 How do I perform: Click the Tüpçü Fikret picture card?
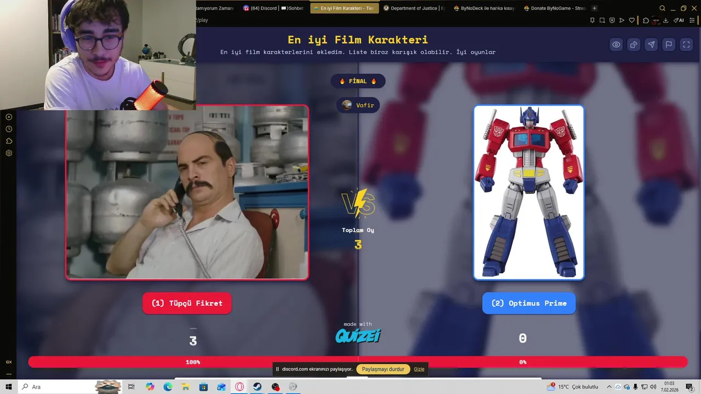[x=187, y=192]
